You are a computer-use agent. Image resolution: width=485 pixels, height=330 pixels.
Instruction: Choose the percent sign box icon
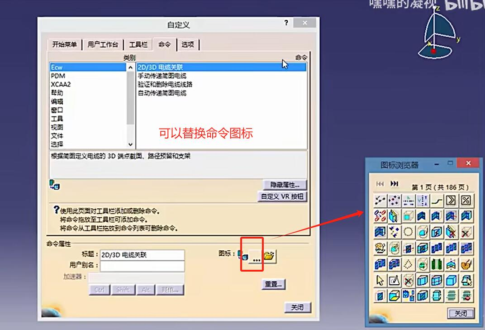coord(466,201)
